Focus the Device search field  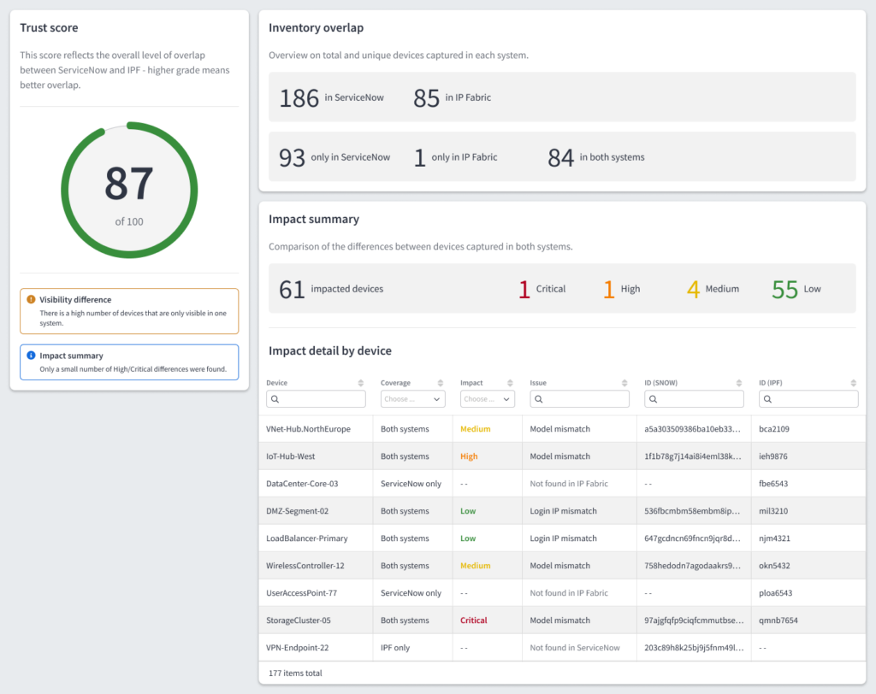coord(317,399)
